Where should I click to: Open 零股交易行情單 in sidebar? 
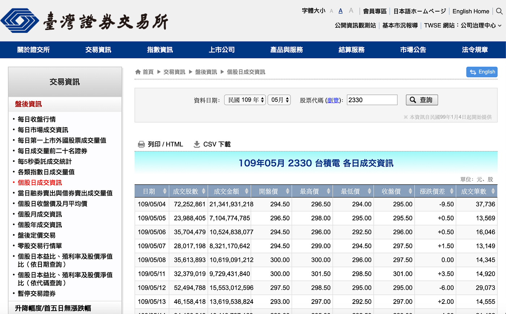coord(40,246)
